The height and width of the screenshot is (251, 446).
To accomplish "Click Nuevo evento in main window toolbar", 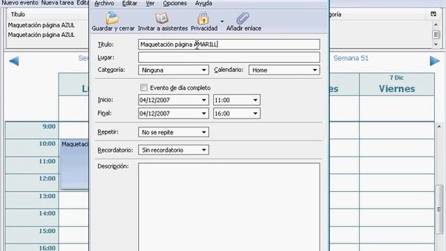I will click(20, 3).
